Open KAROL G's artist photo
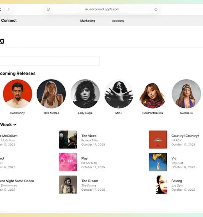 186,94
